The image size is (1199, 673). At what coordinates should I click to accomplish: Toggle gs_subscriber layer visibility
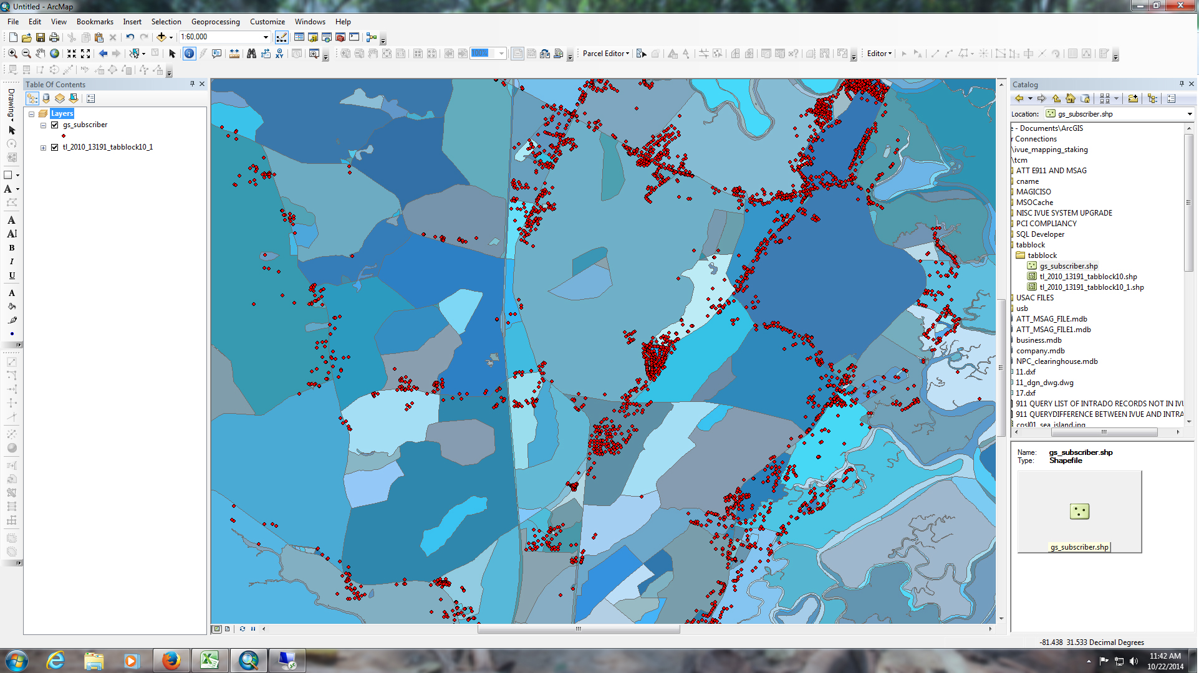click(55, 125)
